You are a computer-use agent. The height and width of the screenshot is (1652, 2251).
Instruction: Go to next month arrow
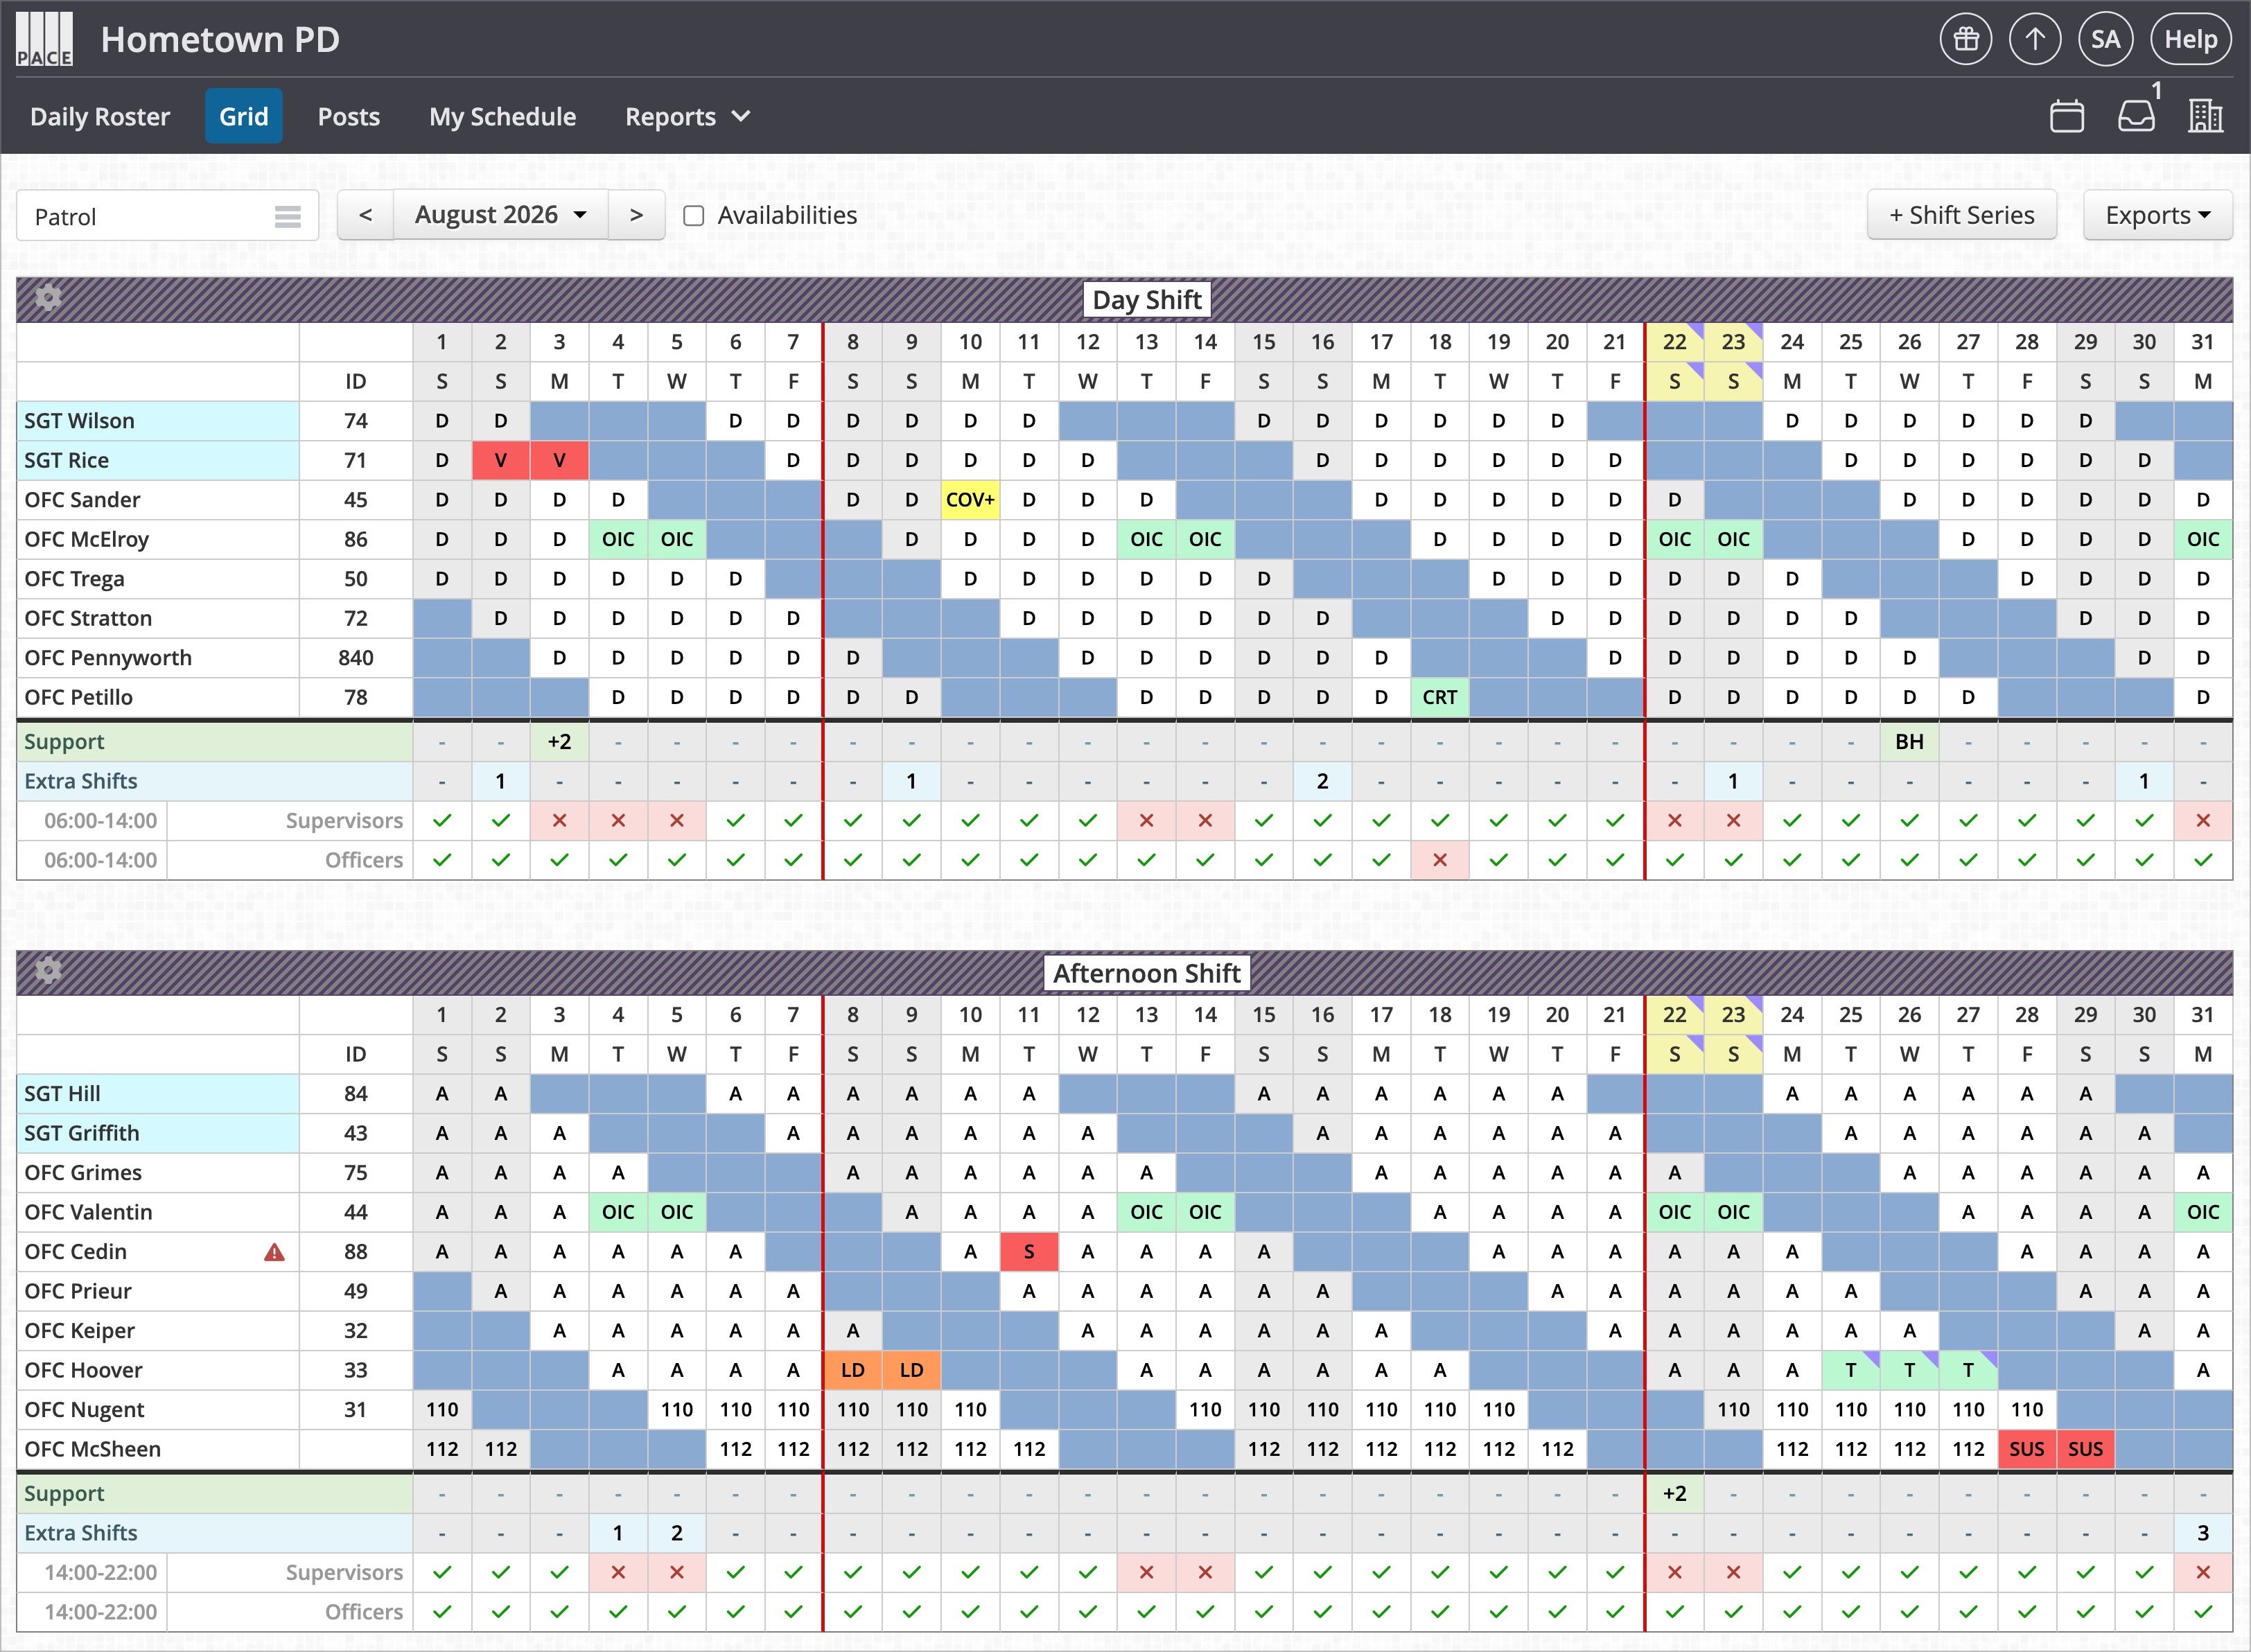point(636,215)
